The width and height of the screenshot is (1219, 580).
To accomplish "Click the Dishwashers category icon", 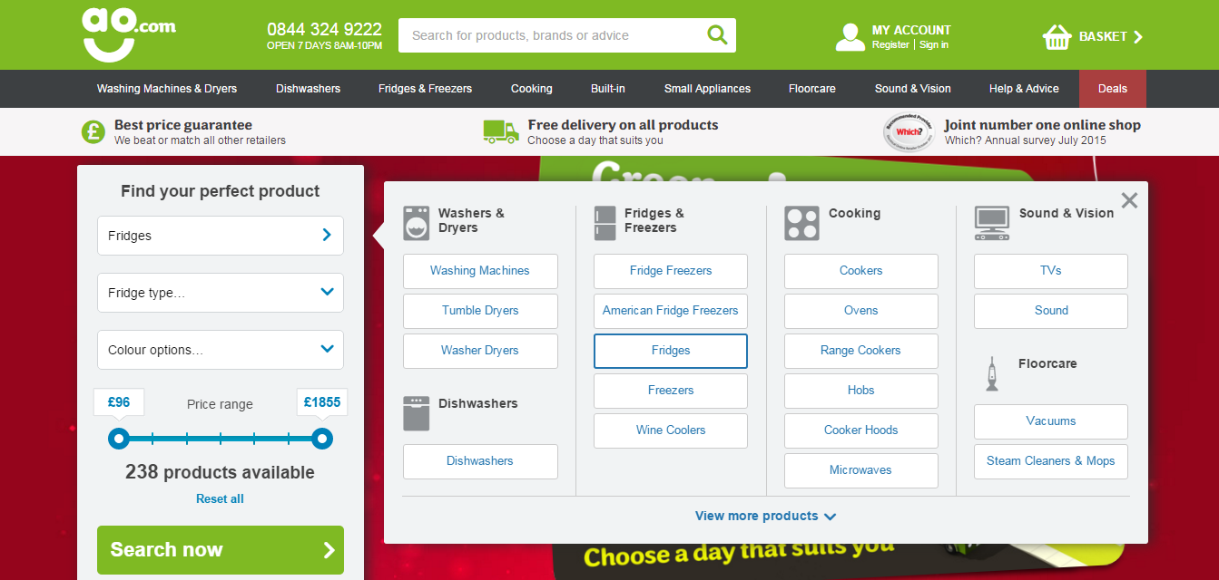I will coord(417,413).
